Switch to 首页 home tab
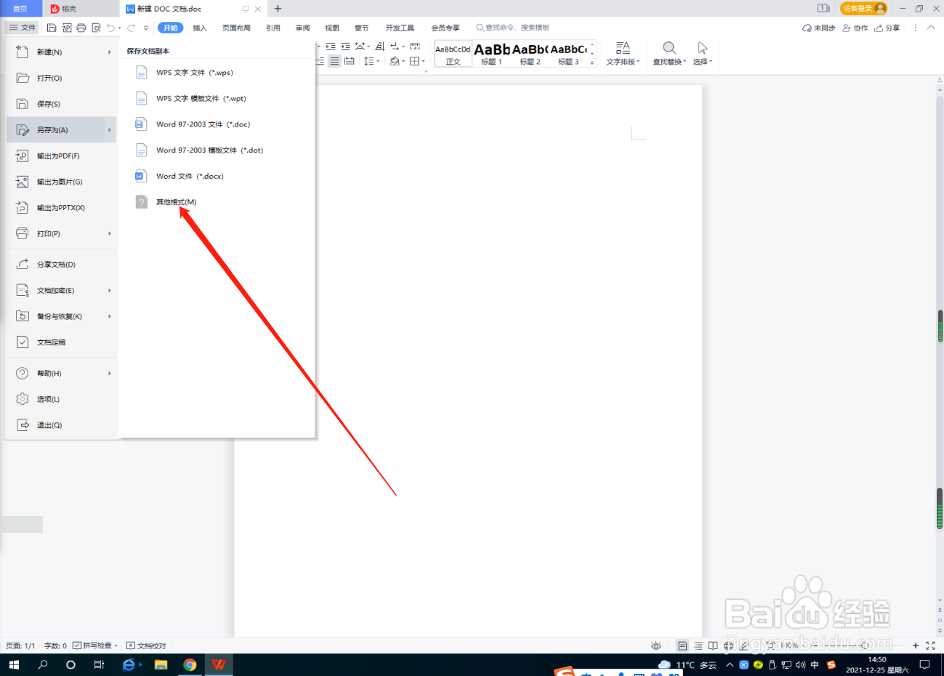 click(20, 9)
